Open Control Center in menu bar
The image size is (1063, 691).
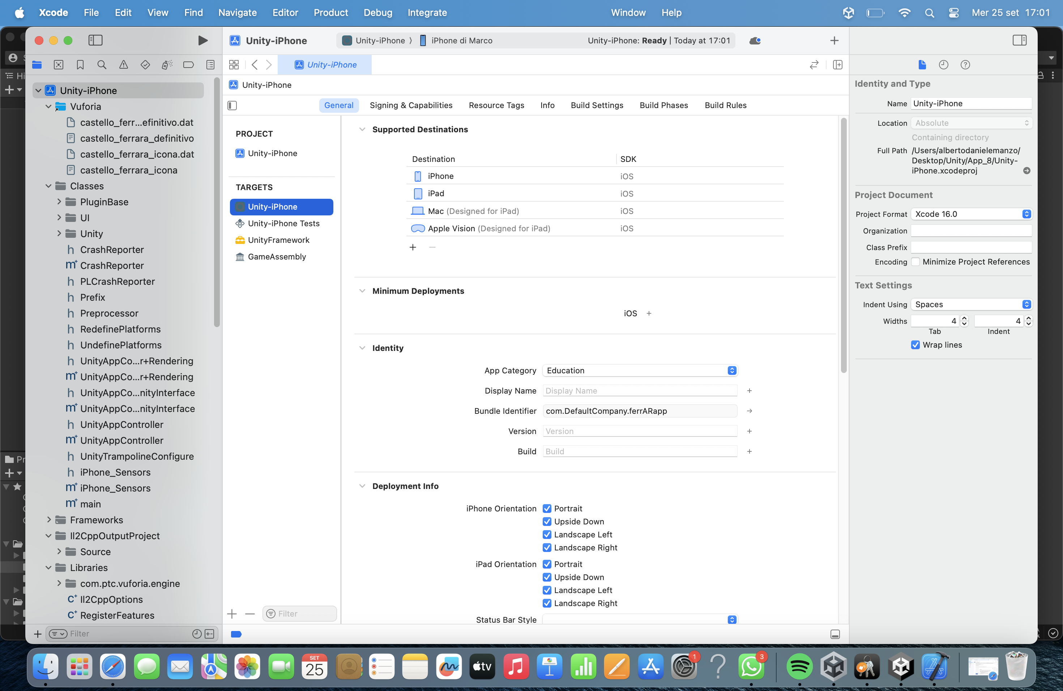coord(953,13)
